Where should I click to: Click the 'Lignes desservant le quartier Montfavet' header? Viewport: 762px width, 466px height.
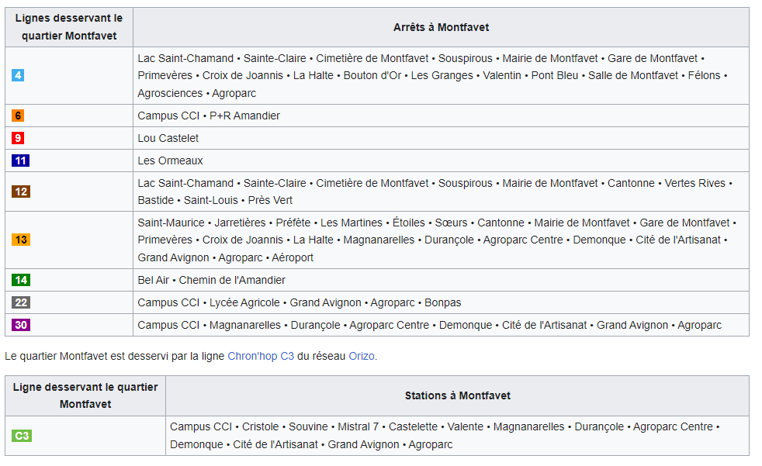[x=69, y=27]
